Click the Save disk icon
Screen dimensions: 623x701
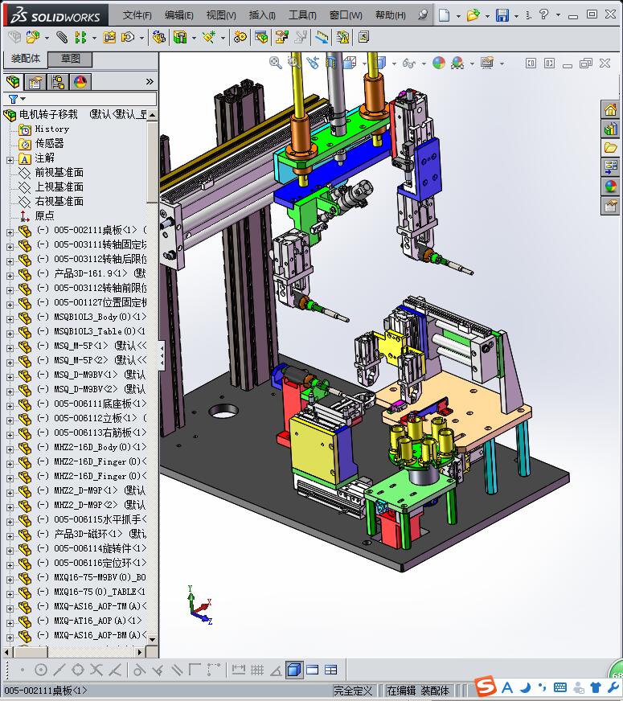click(x=502, y=15)
